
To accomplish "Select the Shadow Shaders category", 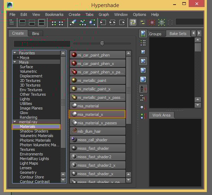I will 34,131.
